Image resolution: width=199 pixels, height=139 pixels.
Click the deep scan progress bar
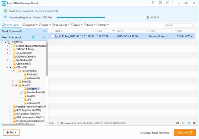tap(101, 18)
